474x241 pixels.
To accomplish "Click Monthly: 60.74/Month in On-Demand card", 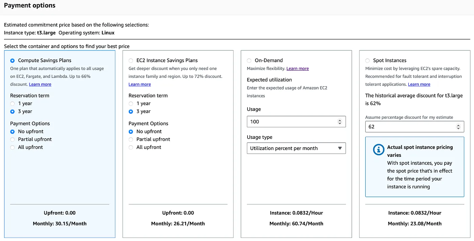I will (296, 223).
